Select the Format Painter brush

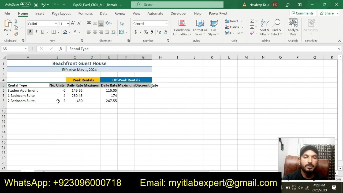click(16, 34)
